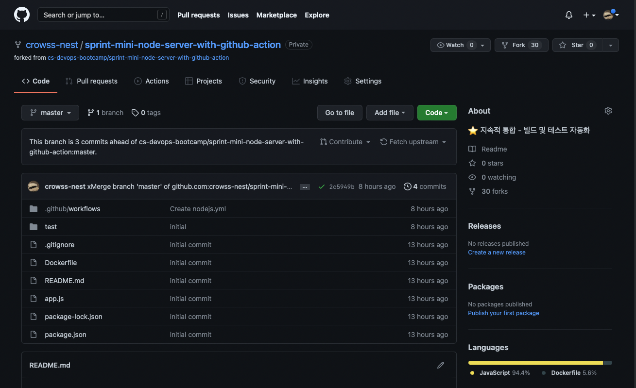
Task: Open Pull requests in top navigation
Action: (x=198, y=15)
